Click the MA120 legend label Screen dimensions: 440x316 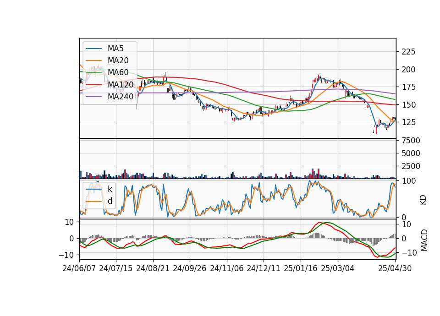[121, 84]
